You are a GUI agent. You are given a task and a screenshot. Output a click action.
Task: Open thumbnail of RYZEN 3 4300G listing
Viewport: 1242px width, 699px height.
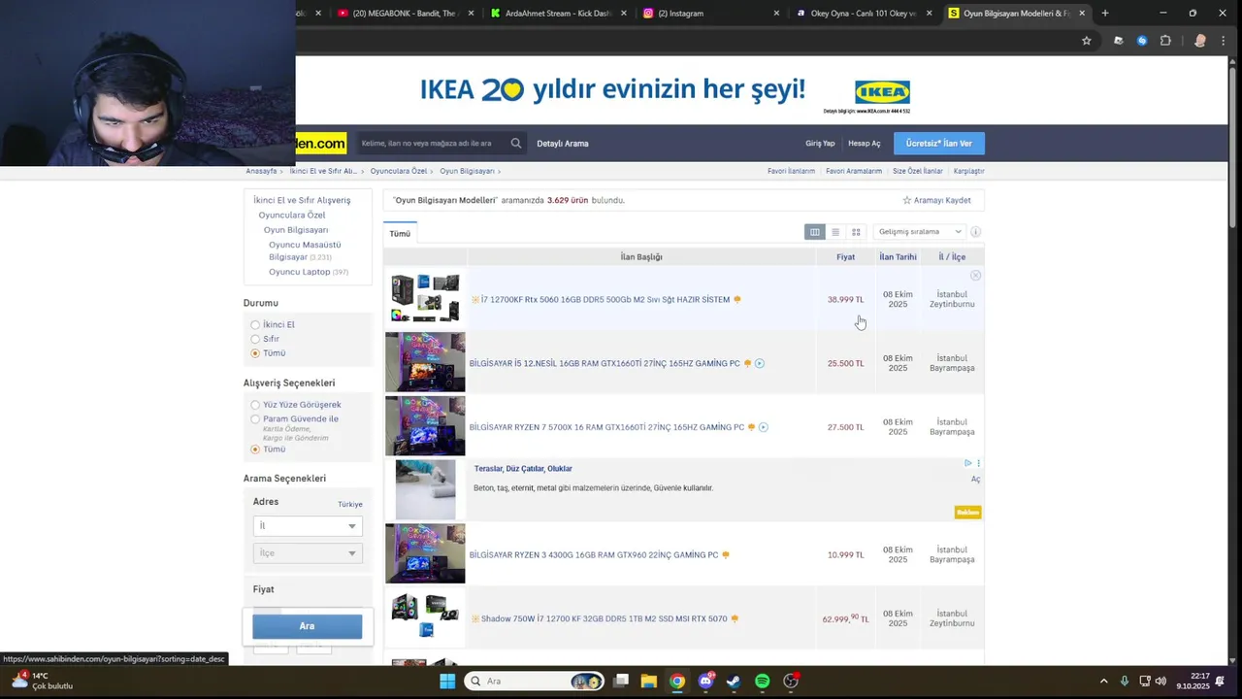425,553
